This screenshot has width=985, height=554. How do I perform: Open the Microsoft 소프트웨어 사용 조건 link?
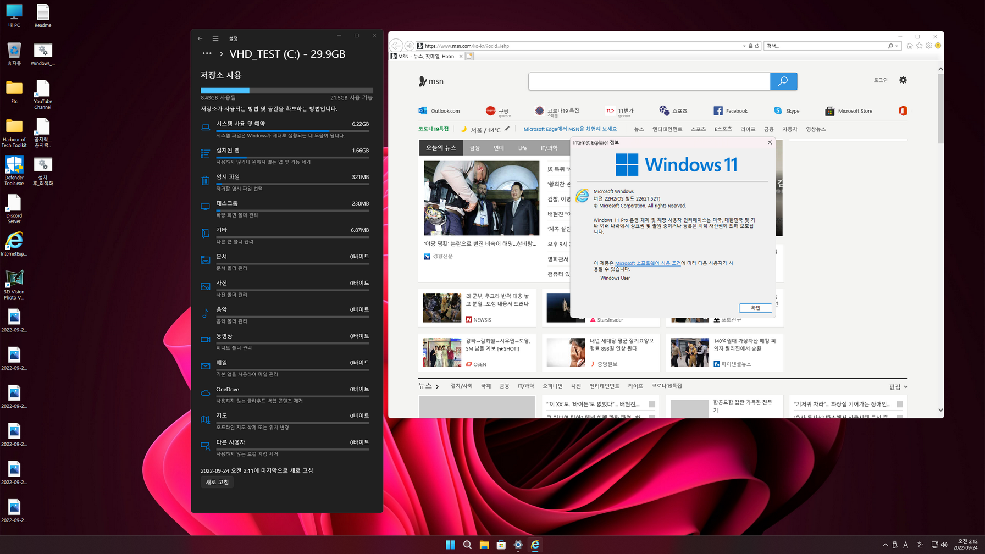coord(648,263)
